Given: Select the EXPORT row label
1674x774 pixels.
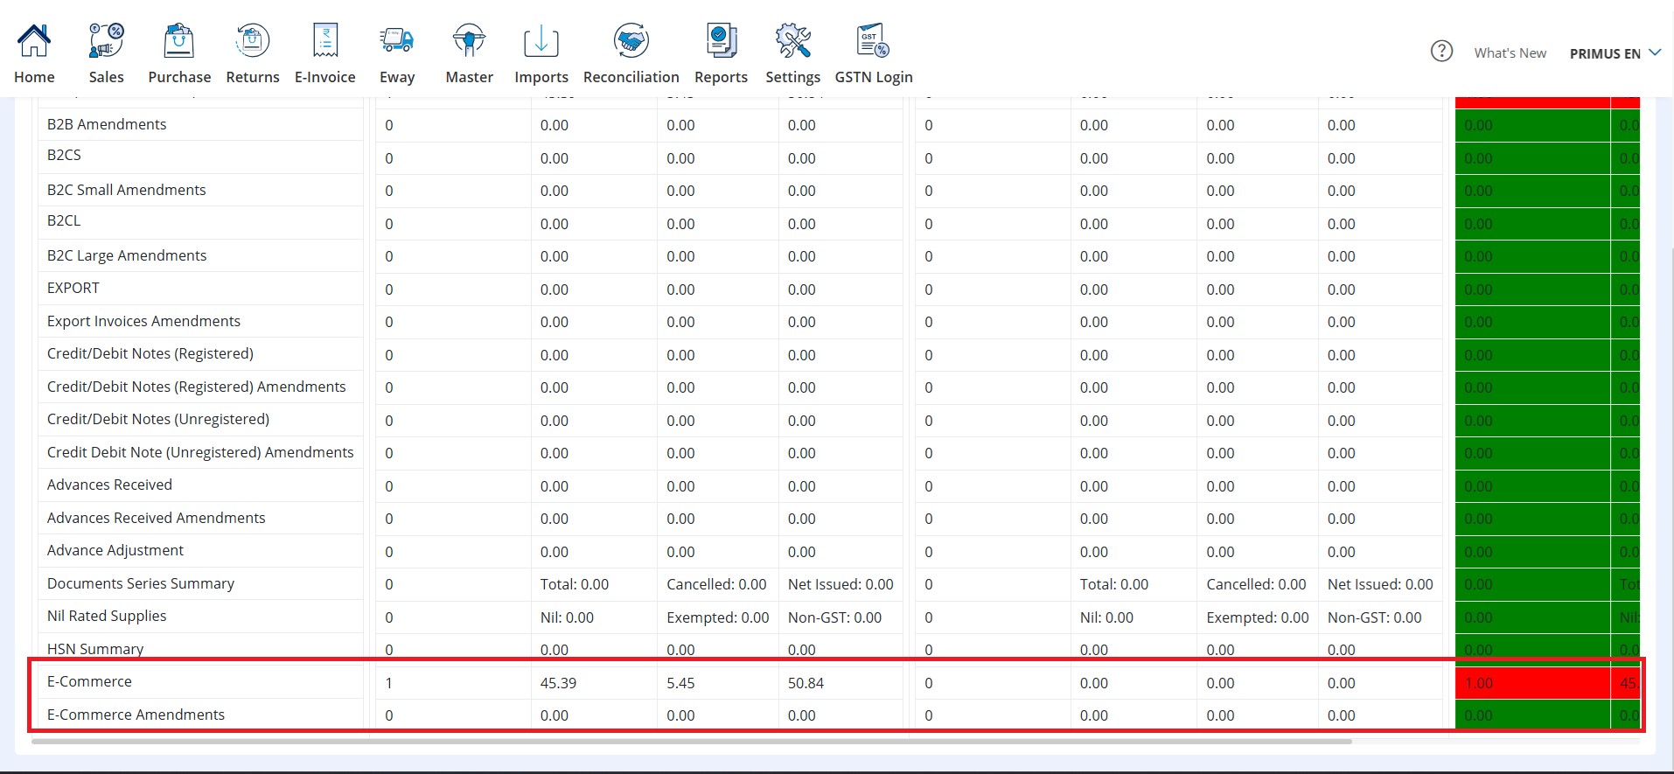Looking at the screenshot, I should coord(73,288).
